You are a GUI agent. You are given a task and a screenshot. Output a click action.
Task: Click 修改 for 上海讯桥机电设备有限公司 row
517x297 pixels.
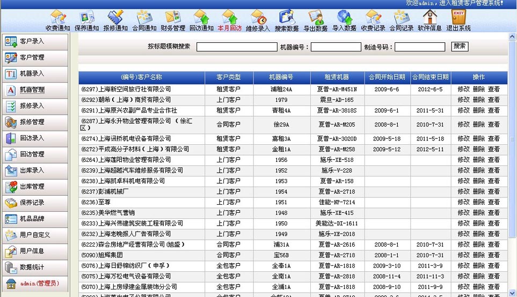(x=464, y=139)
